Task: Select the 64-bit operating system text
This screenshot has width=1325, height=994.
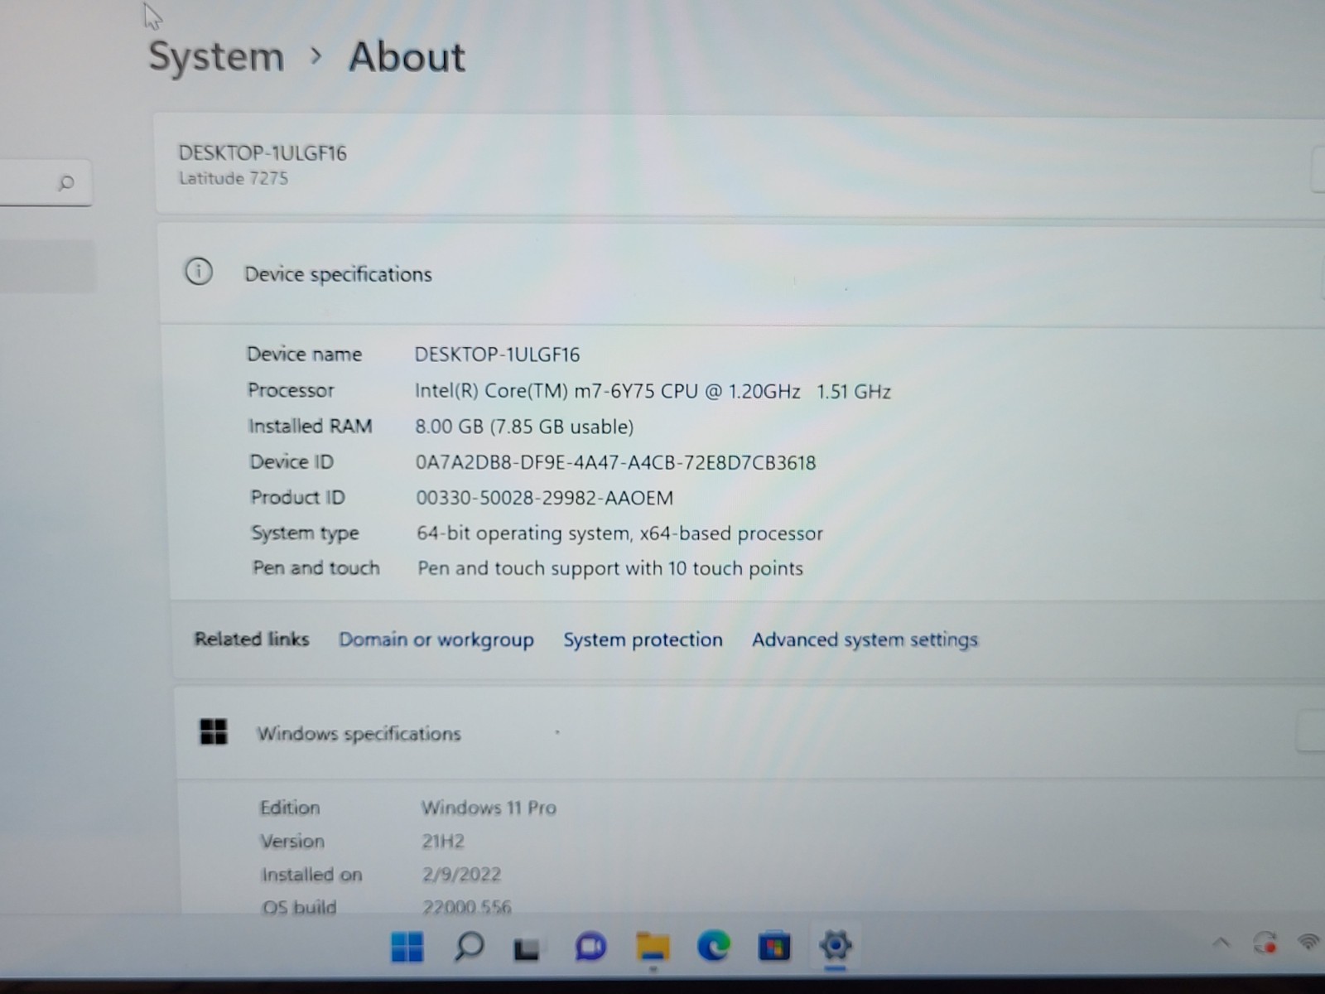Action: tap(619, 533)
